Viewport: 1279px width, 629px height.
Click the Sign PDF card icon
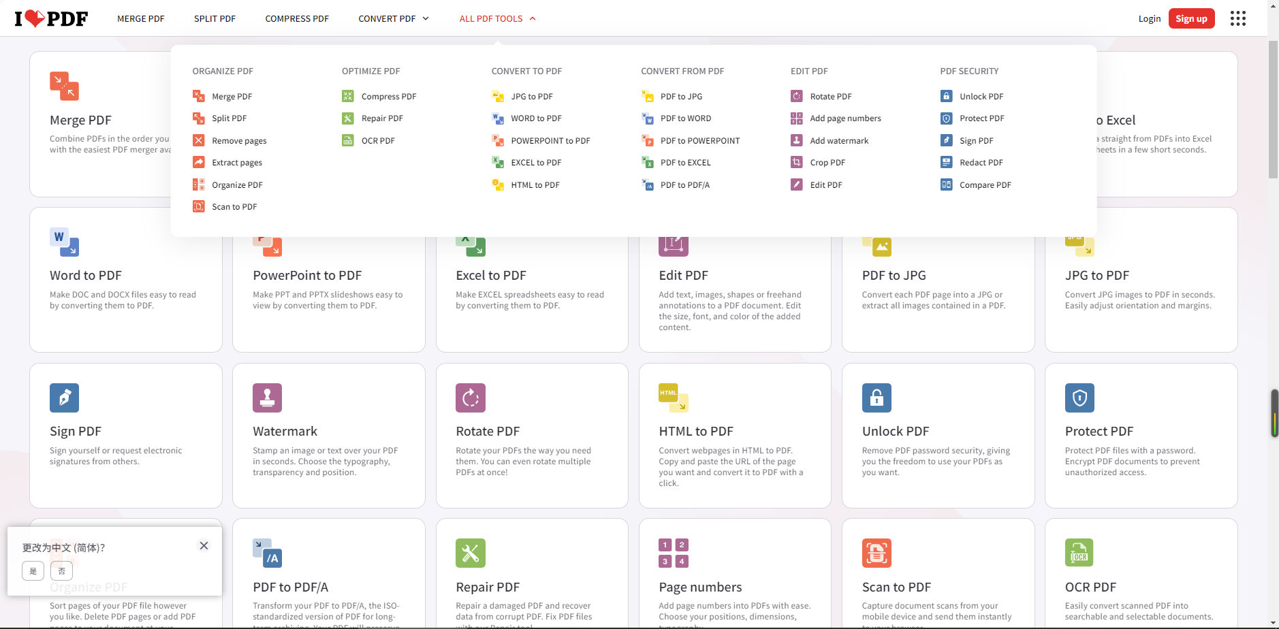point(64,398)
